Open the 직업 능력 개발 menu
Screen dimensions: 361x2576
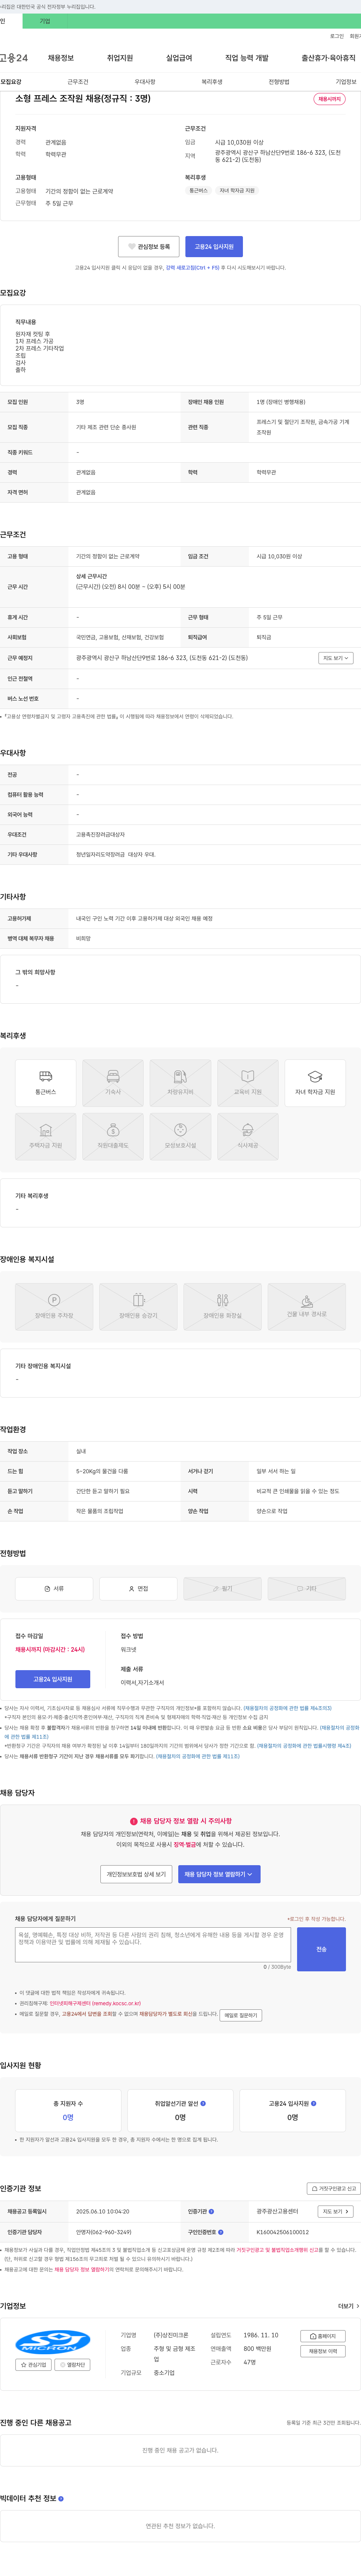point(247,58)
